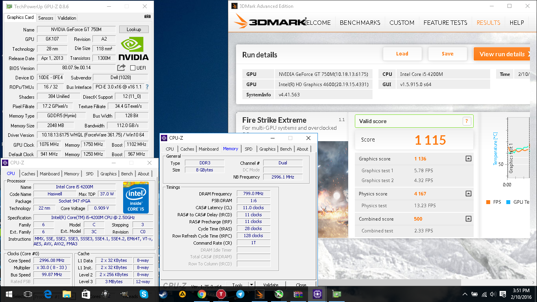The image size is (537, 302).
Task: Click View run details button
Action: click(502, 54)
